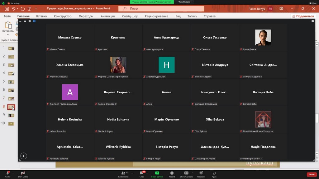Expand the View Options dropdown
The image size is (319, 179).
[185, 2]
